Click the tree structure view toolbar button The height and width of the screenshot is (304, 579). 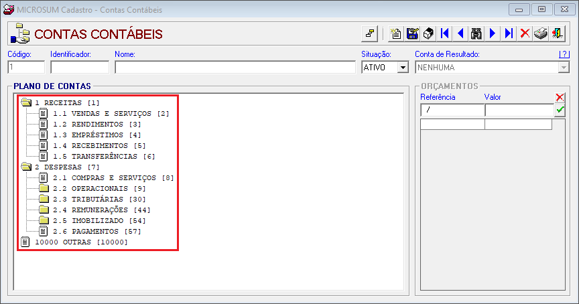click(x=370, y=33)
